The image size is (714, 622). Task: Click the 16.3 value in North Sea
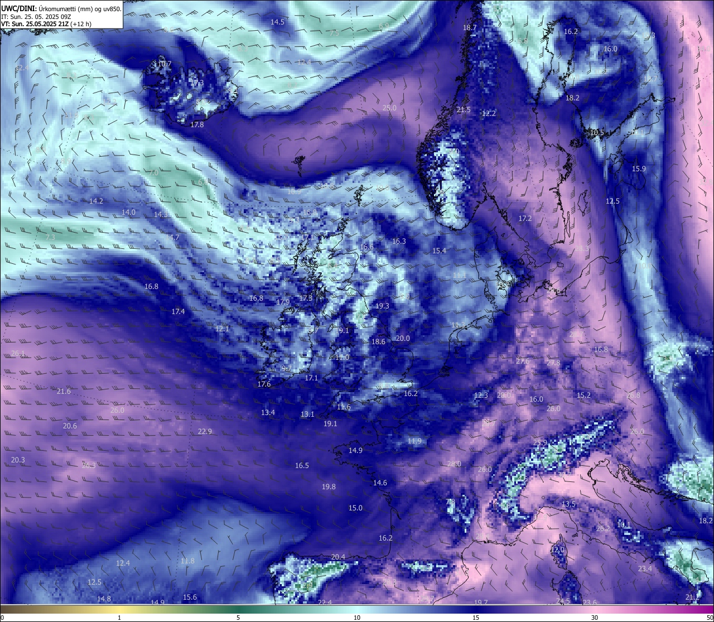[x=399, y=241]
